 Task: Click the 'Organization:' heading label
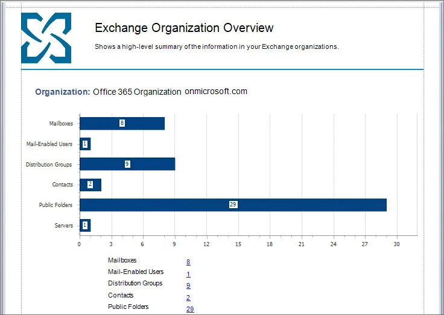coord(63,92)
